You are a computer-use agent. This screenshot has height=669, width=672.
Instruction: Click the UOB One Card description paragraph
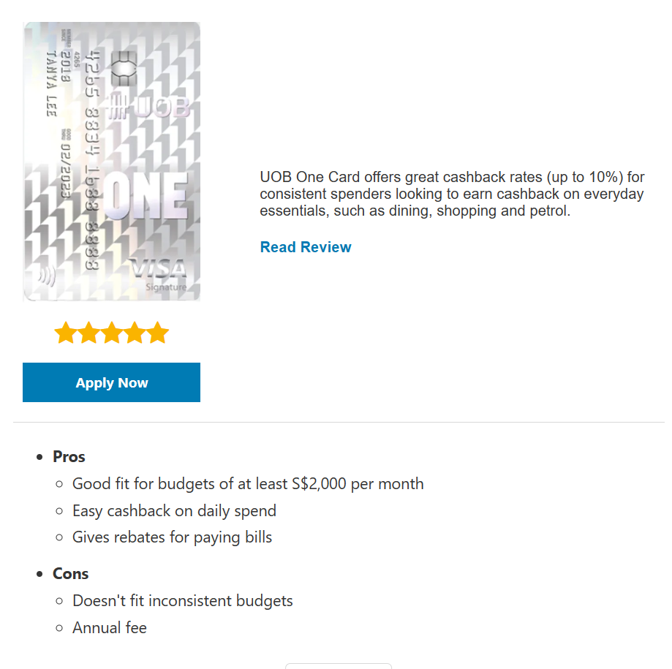point(452,194)
